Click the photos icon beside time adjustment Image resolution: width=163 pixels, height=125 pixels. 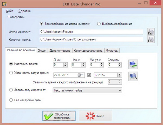tap(133, 64)
